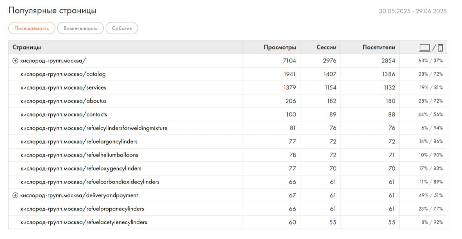Image resolution: width=462 pixels, height=239 pixels.
Task: Select the views value 81
Action: point(293,128)
